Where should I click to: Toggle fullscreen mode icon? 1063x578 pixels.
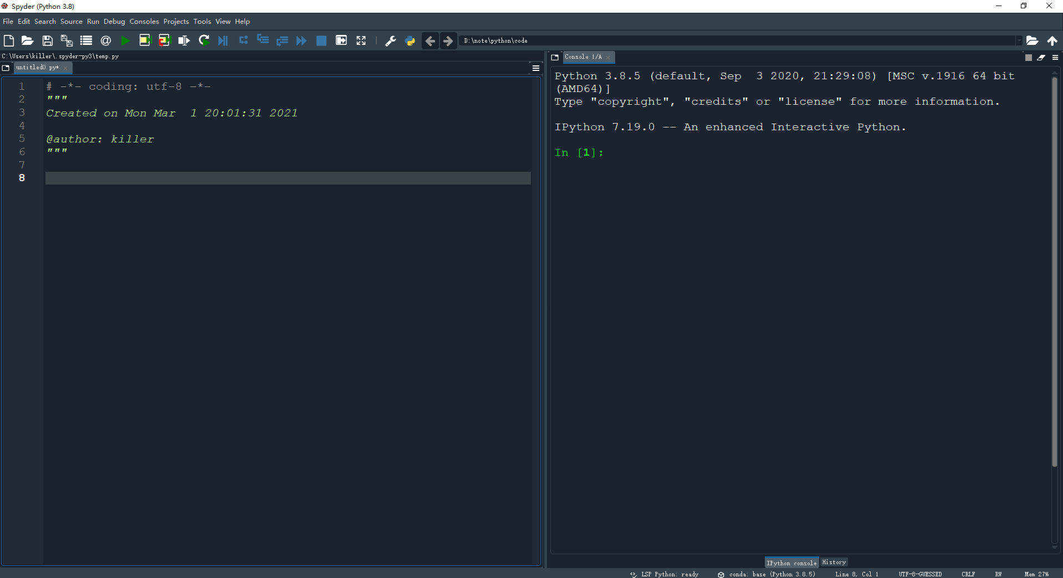coord(361,40)
